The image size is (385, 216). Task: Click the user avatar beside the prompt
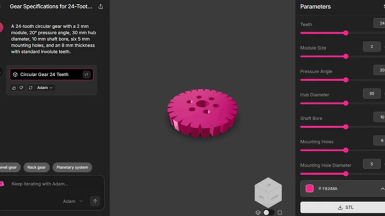tap(1, 27)
